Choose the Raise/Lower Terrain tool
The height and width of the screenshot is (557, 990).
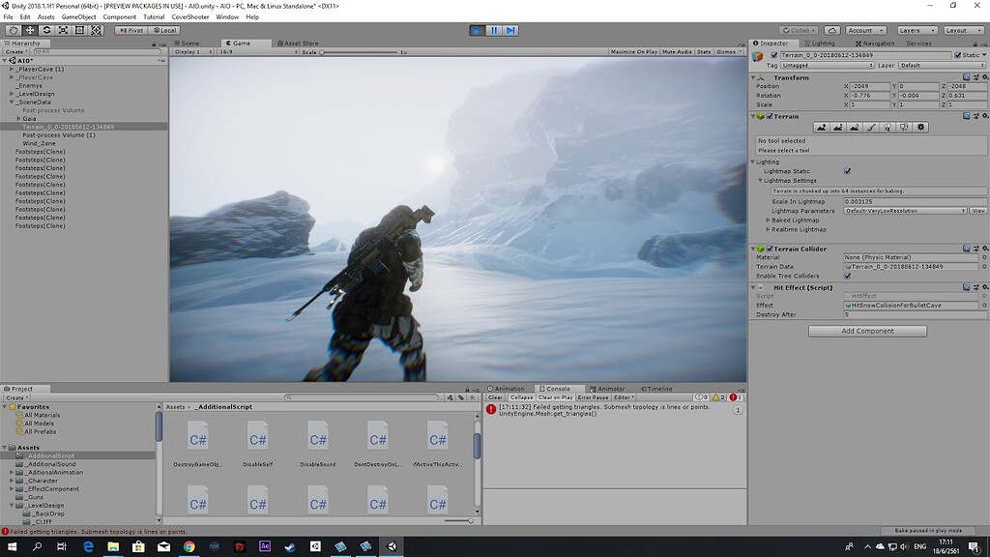click(x=821, y=127)
